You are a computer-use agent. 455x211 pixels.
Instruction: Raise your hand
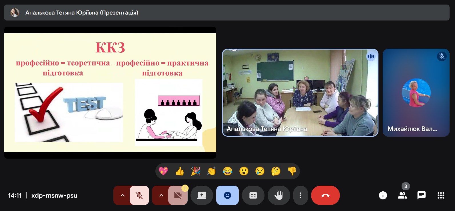278,195
